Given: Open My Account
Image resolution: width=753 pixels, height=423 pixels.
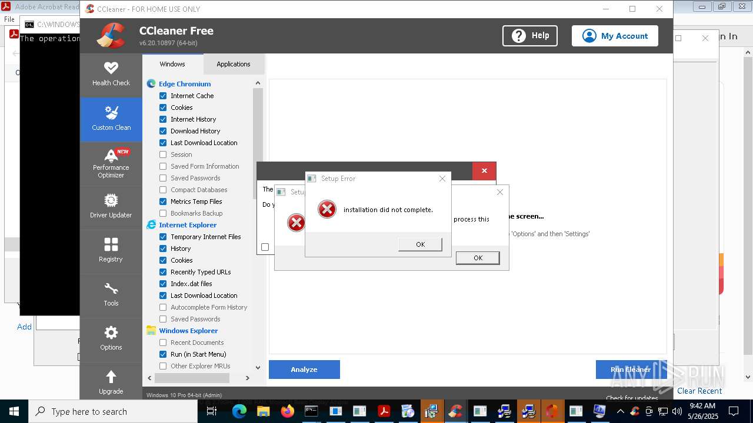Looking at the screenshot, I should pyautogui.click(x=615, y=36).
